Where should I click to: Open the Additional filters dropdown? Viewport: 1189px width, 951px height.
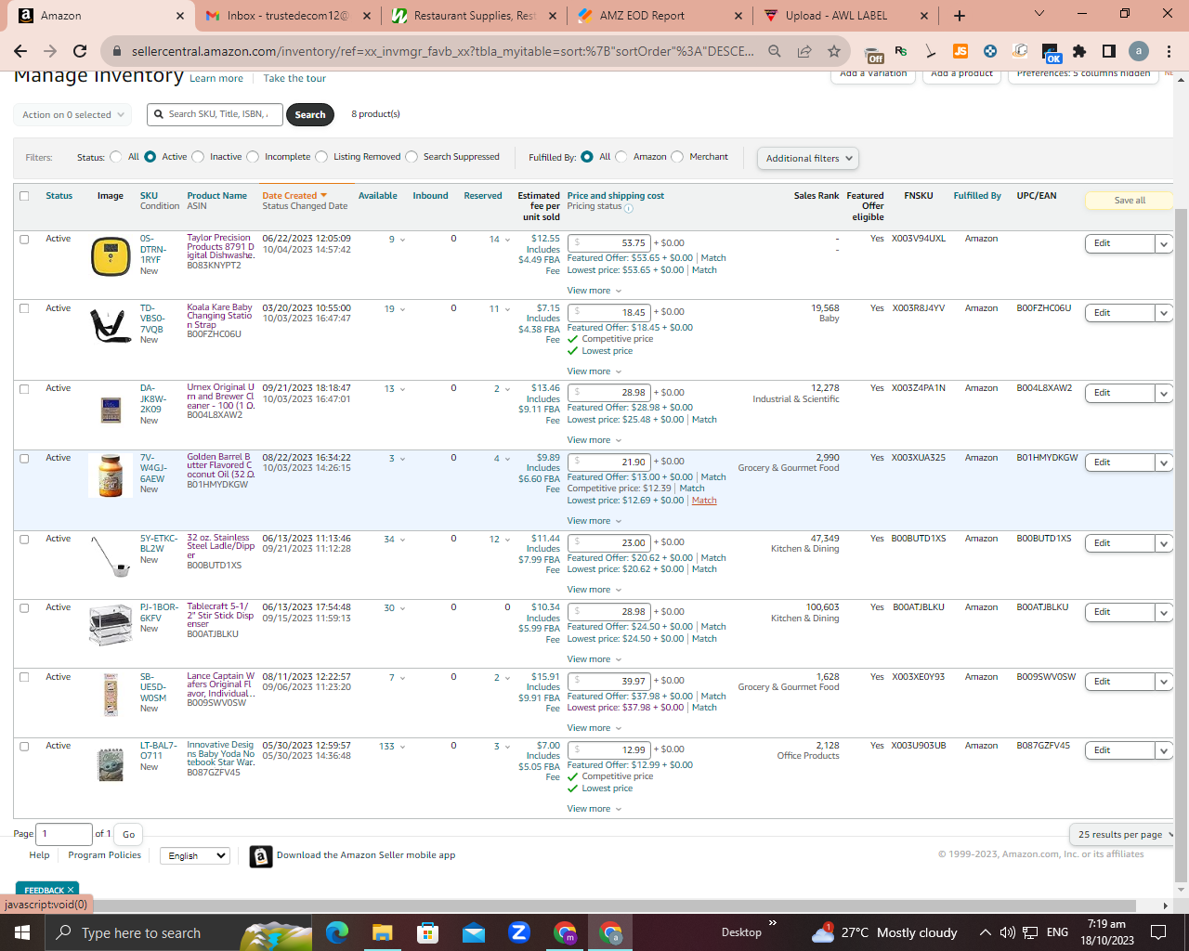point(807,158)
